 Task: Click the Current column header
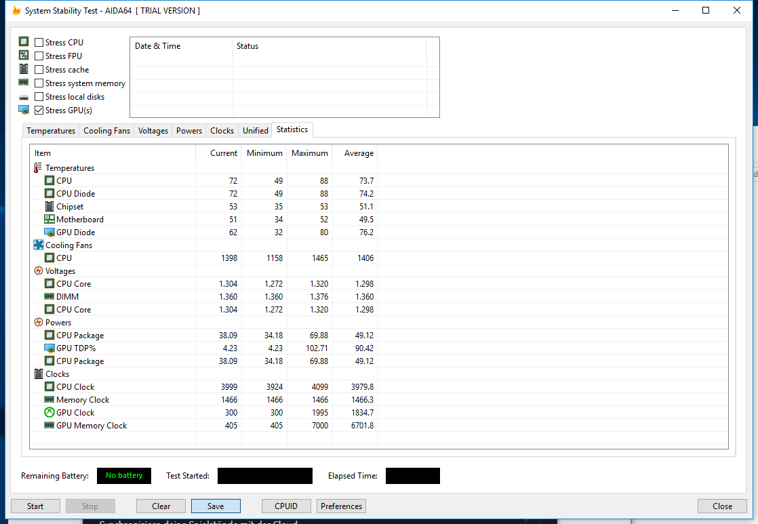(x=218, y=153)
